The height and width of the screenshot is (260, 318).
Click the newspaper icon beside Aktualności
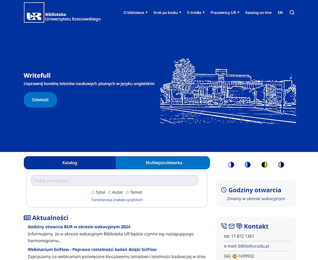[x=27, y=218]
